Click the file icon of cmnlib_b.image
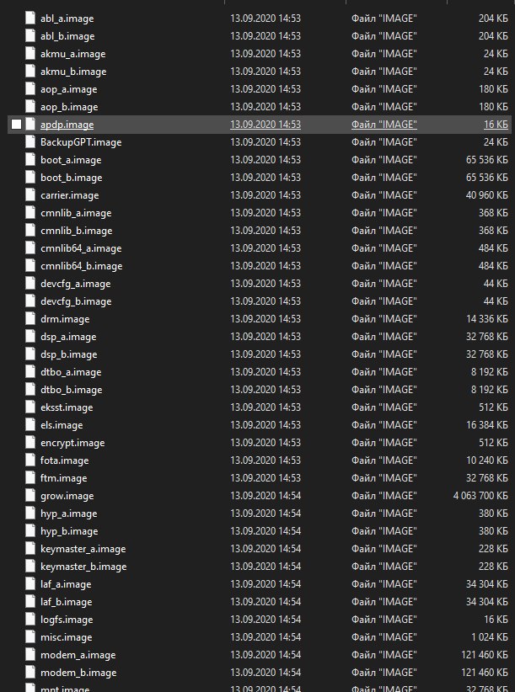This screenshot has width=515, height=692. tap(30, 231)
